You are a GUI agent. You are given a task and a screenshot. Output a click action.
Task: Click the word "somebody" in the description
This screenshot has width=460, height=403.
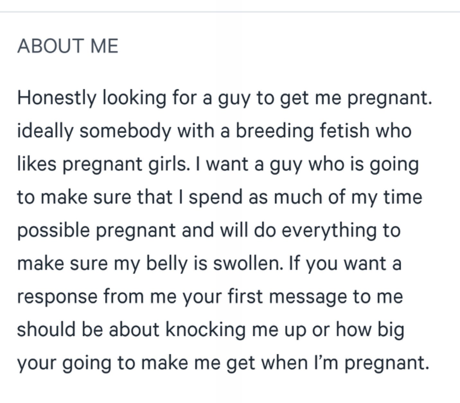pyautogui.click(x=125, y=131)
